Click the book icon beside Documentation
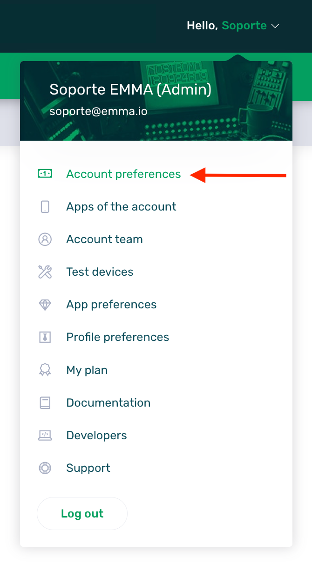Image resolution: width=312 pixels, height=572 pixels. [x=45, y=402]
